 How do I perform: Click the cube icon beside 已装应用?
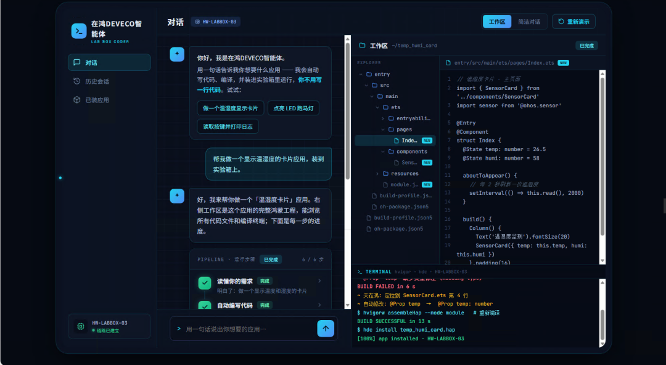pos(77,100)
